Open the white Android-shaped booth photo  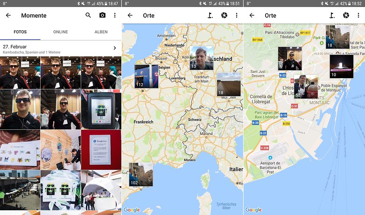101,190
